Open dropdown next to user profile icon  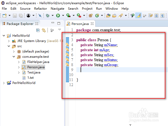coord(33,15)
